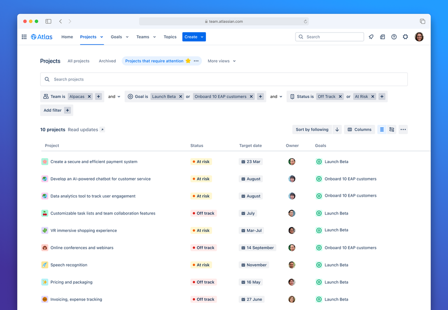Click the Add filter button
The image size is (448, 310).
tap(57, 110)
